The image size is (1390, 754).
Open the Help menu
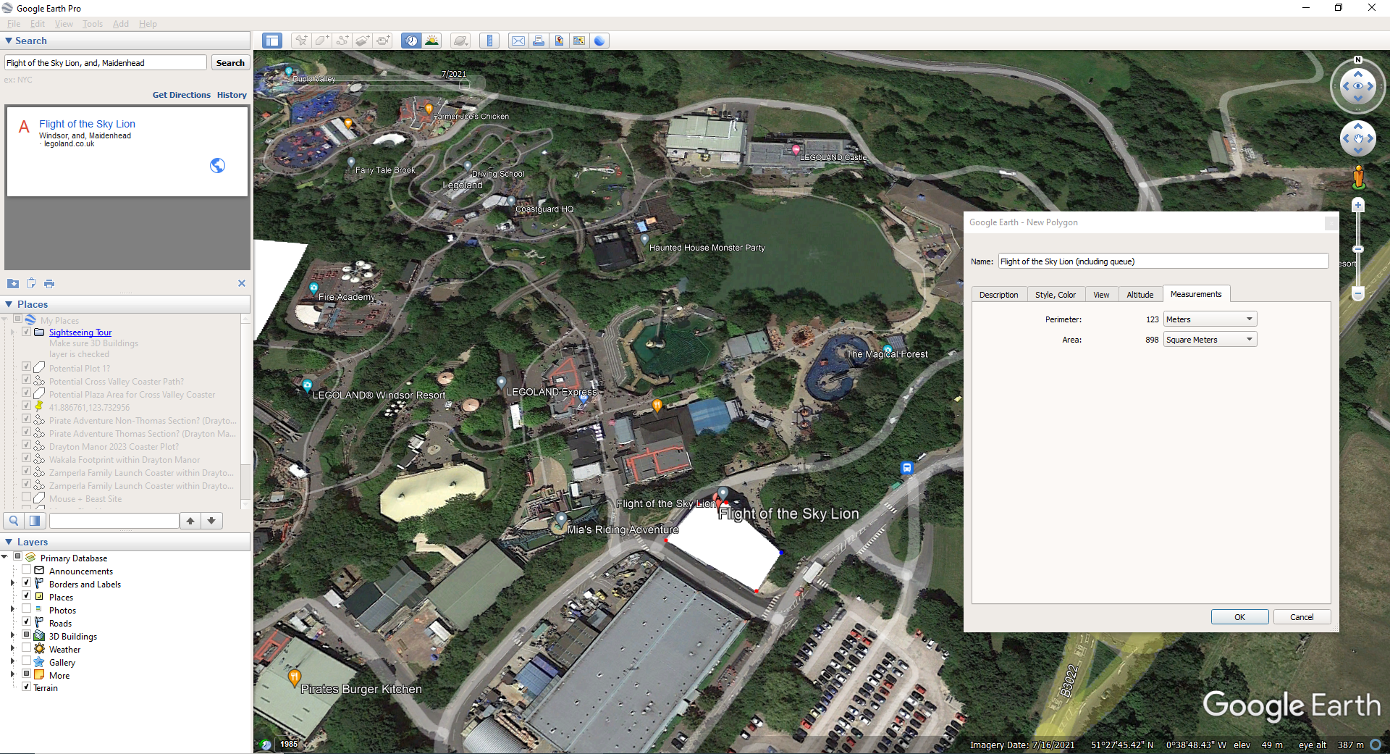148,24
